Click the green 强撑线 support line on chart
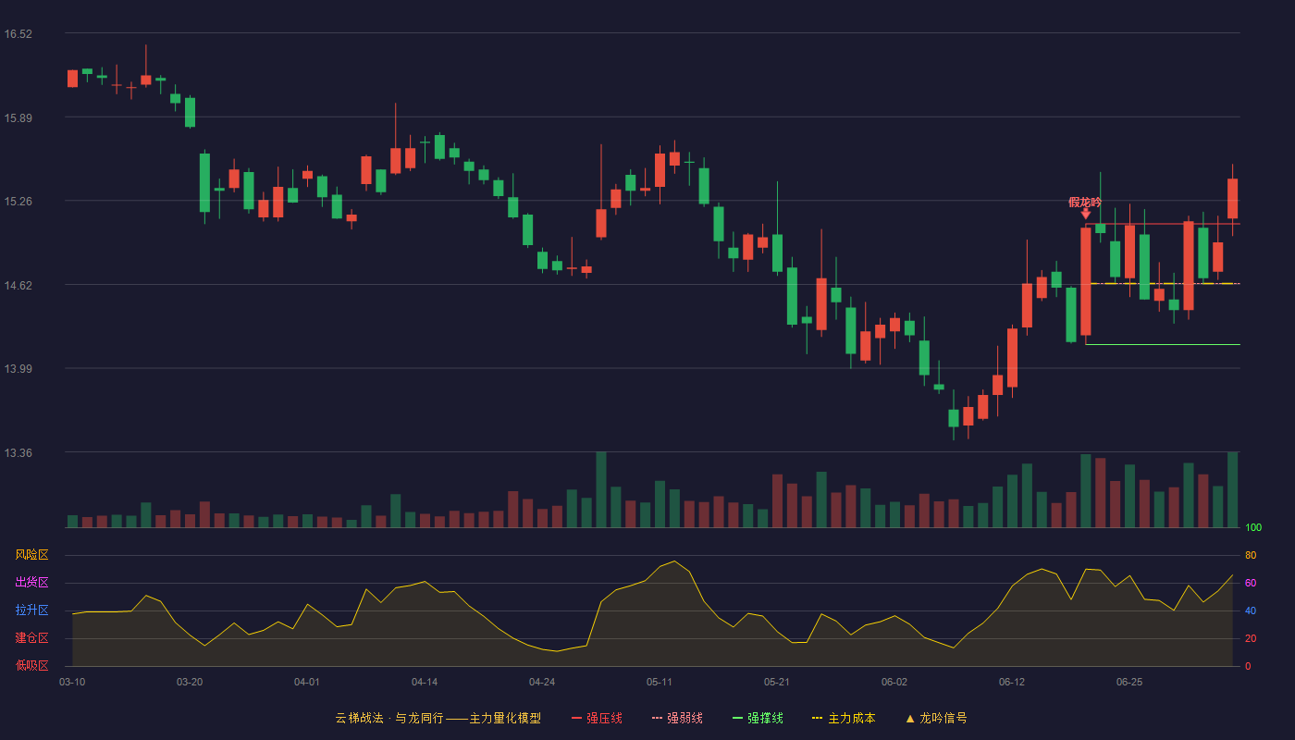The height and width of the screenshot is (740, 1295). pyautogui.click(x=1163, y=344)
